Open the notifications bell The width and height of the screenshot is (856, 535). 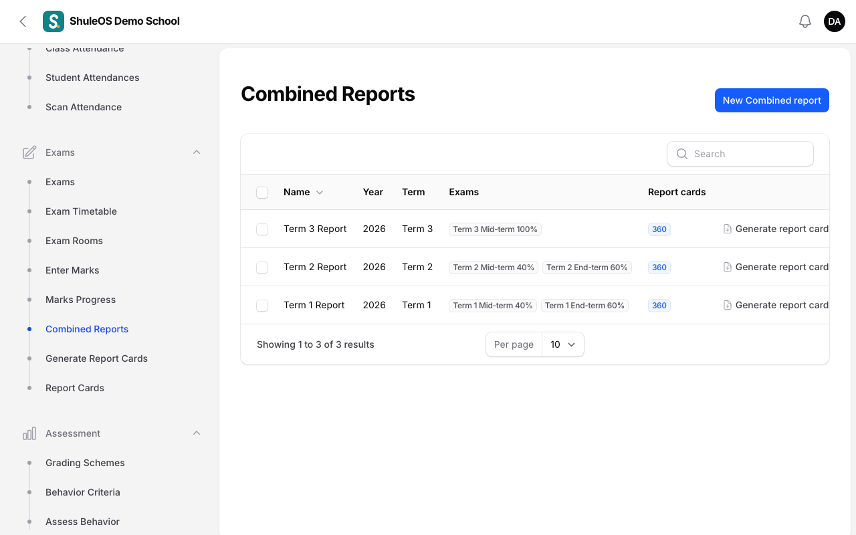(x=805, y=21)
